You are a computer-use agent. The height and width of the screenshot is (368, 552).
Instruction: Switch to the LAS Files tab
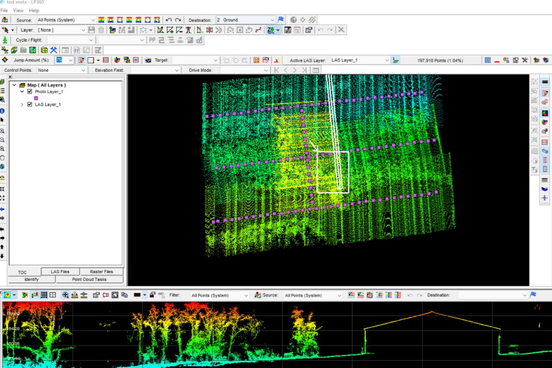[x=60, y=272]
